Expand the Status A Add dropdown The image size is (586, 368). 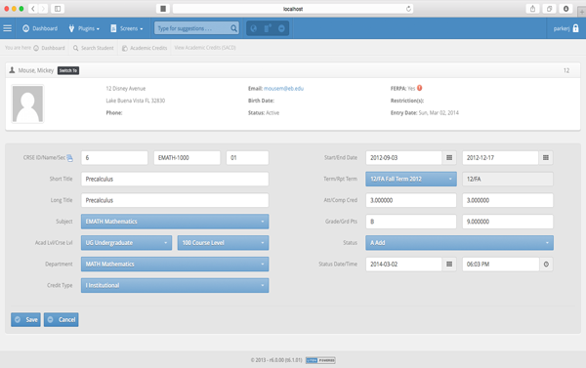pos(460,243)
